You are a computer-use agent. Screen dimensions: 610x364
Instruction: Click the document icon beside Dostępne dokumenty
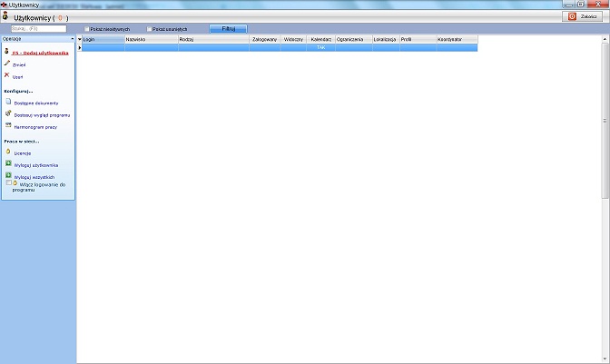[x=8, y=102]
